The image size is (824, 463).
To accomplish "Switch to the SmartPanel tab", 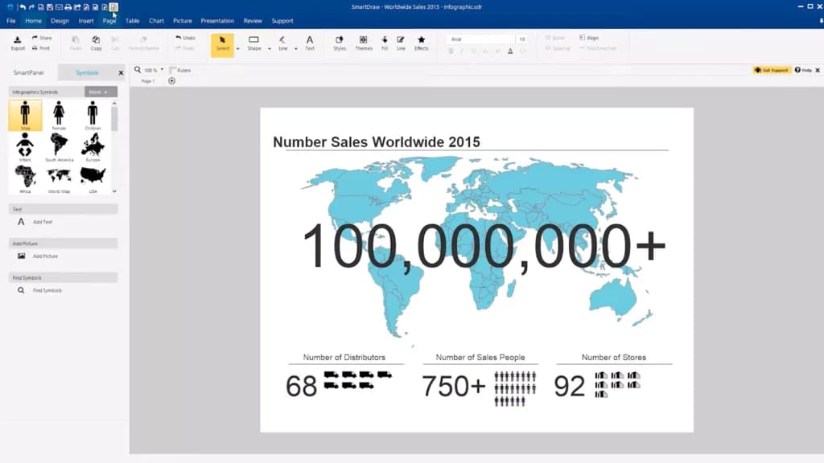I will pyautogui.click(x=28, y=72).
